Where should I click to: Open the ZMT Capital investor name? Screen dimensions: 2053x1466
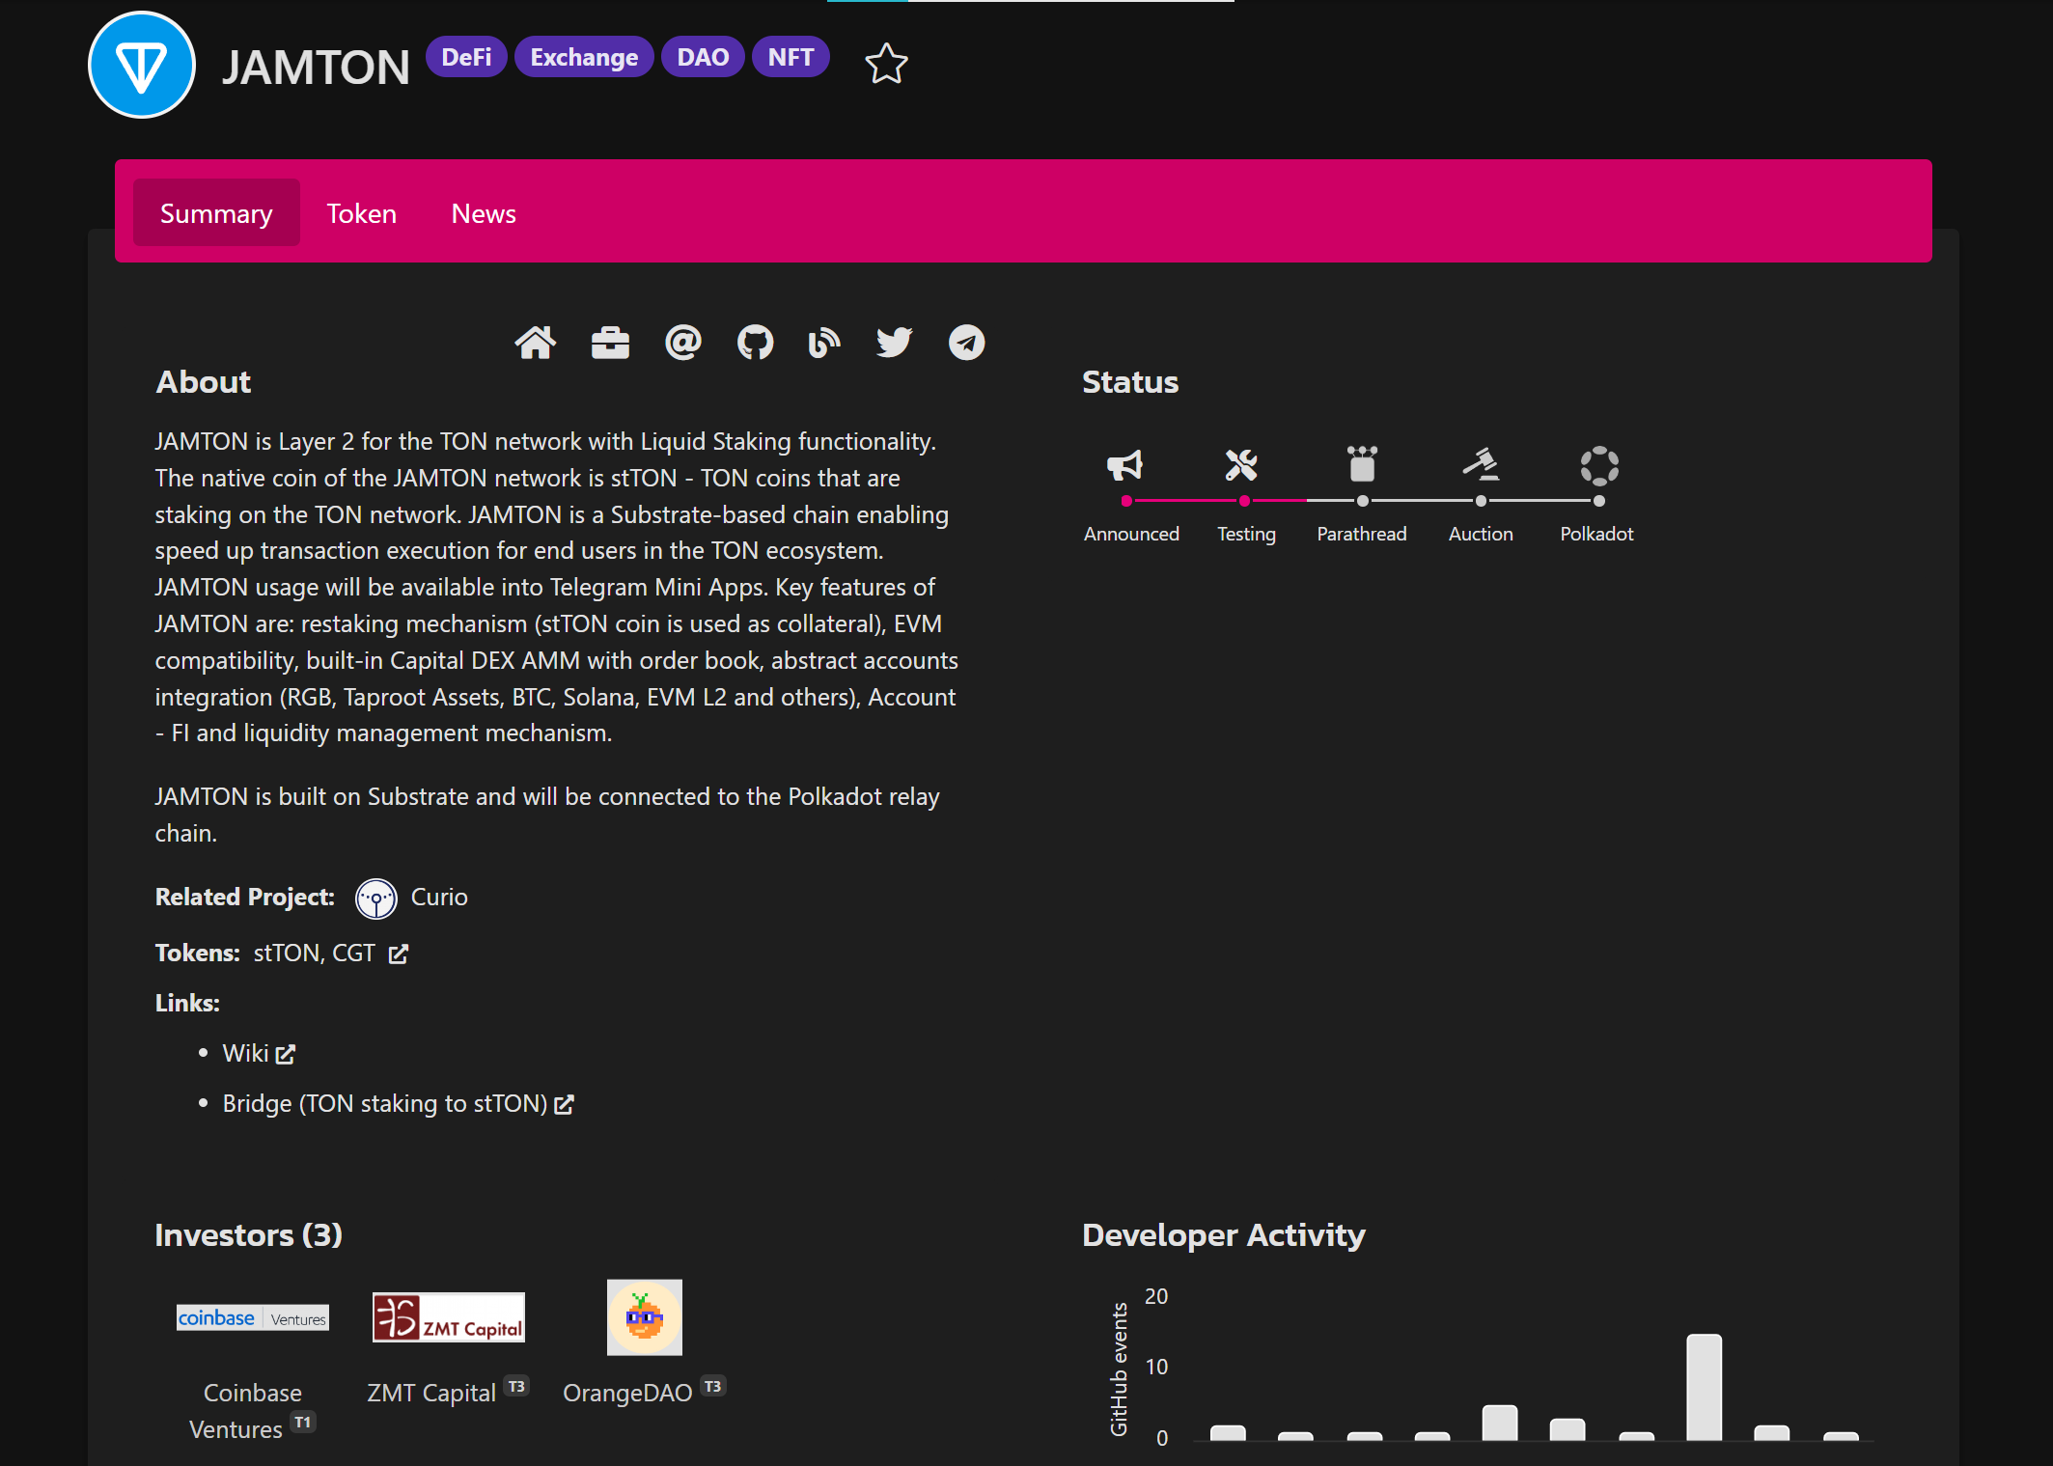point(431,1393)
